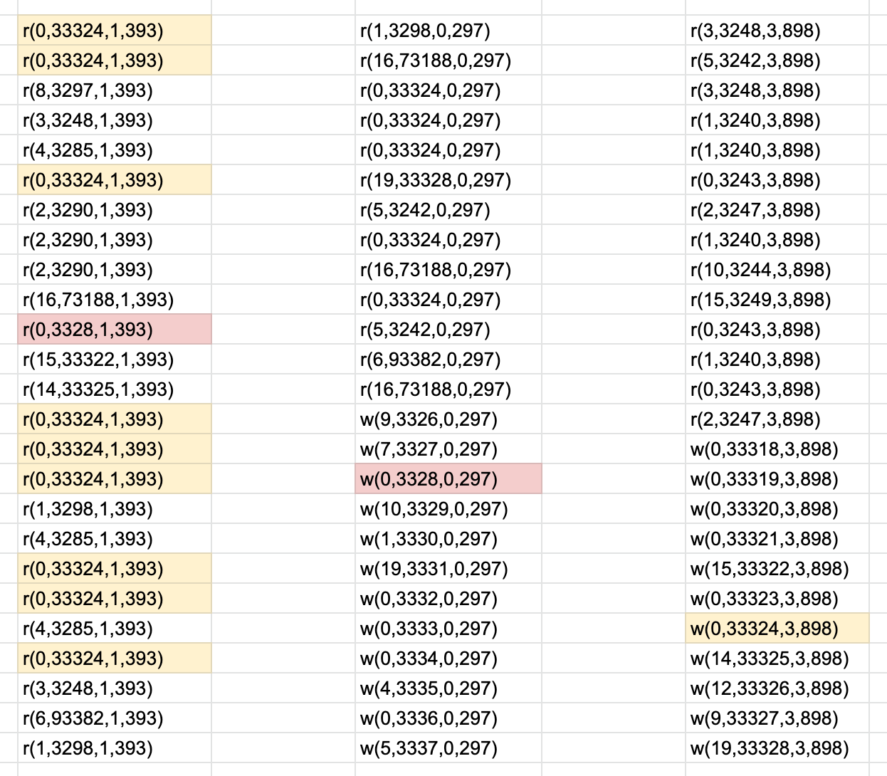The height and width of the screenshot is (776, 887).
Task: Select cell r(16,73188,1,393)
Action: pyautogui.click(x=114, y=300)
